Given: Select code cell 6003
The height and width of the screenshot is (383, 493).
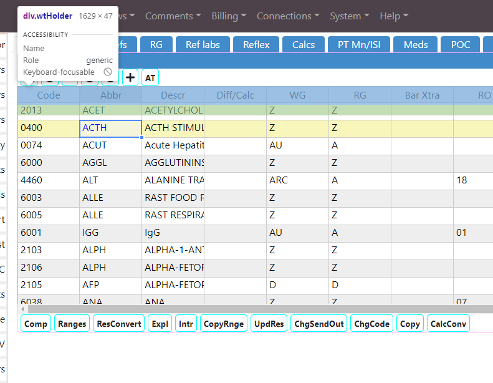Looking at the screenshot, I should tap(49, 198).
